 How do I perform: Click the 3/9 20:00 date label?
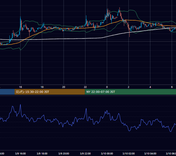(x=64, y=153)
